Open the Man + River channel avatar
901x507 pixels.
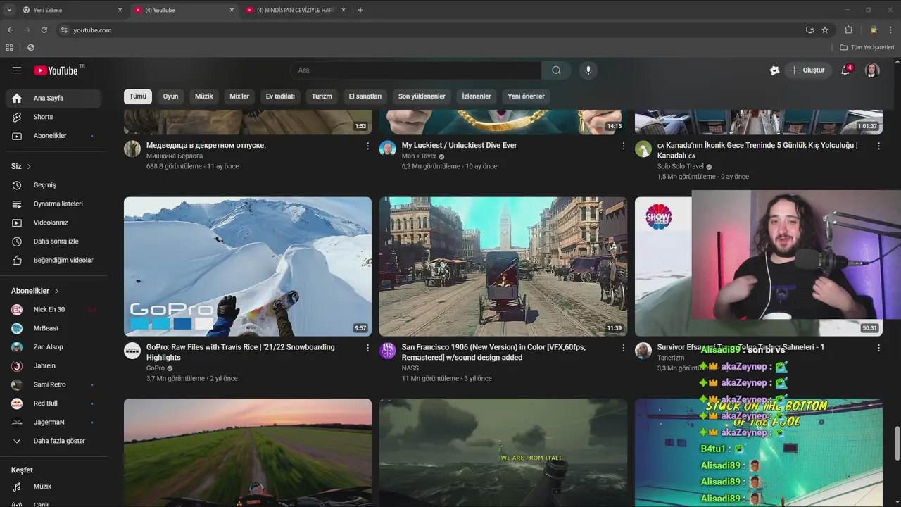(388, 149)
